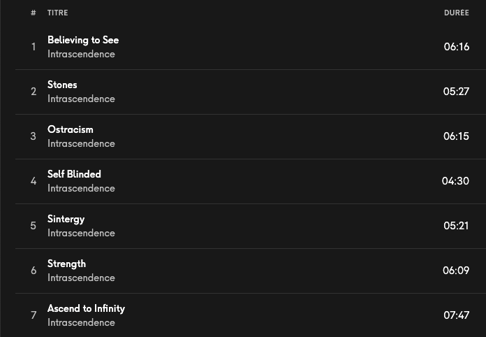Click the Intrascendence artist below "Ascend to Infinity"
This screenshot has height=337, width=486.
[81, 323]
